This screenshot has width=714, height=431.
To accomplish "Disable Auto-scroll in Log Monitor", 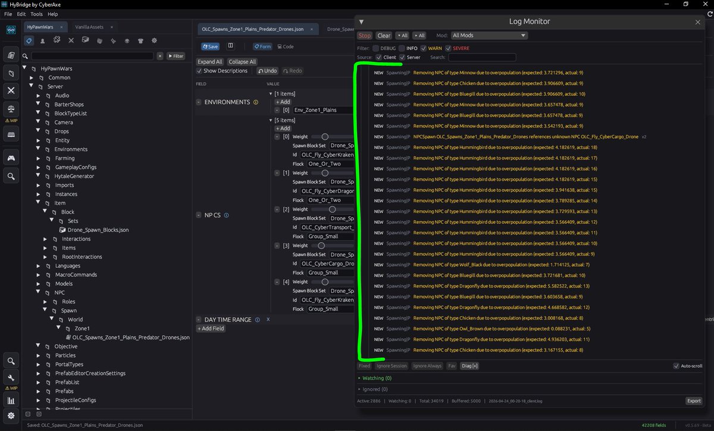I will click(677, 366).
